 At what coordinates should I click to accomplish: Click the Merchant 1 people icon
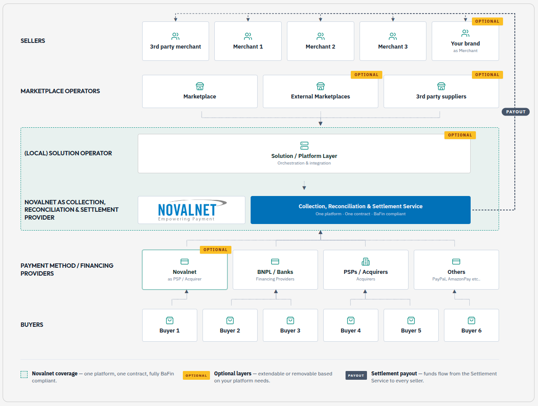click(x=248, y=36)
